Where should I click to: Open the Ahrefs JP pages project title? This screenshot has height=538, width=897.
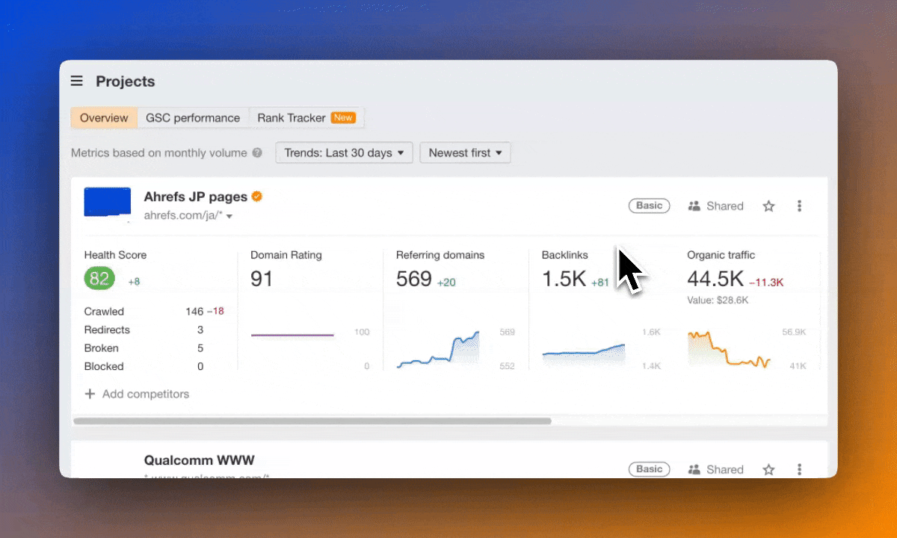point(195,197)
